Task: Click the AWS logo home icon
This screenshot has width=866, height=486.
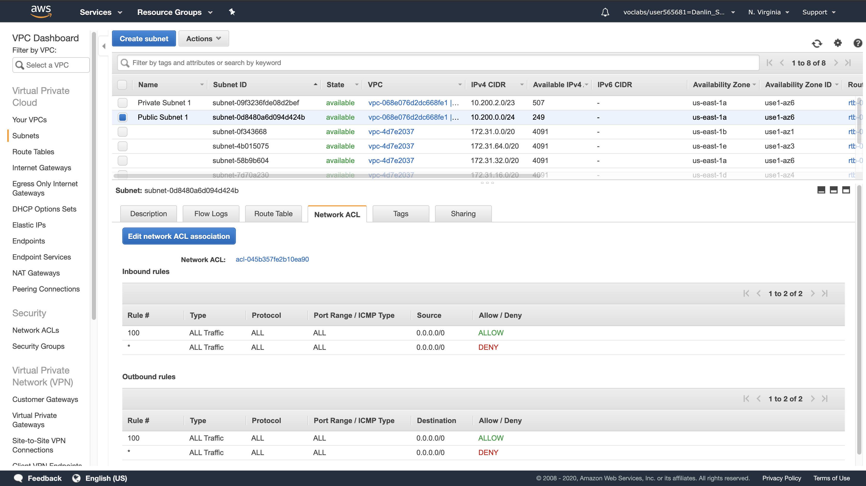Action: pyautogui.click(x=41, y=11)
